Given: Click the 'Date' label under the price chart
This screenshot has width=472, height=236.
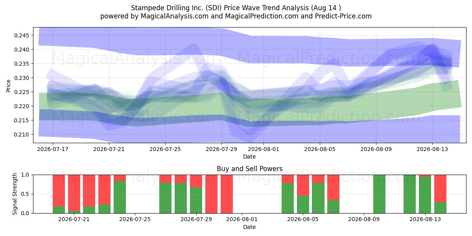Looking at the screenshot, I should coord(249,157).
